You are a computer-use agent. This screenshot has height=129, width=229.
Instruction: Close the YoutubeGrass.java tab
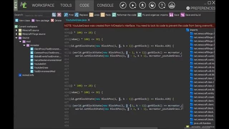[x=89, y=20]
